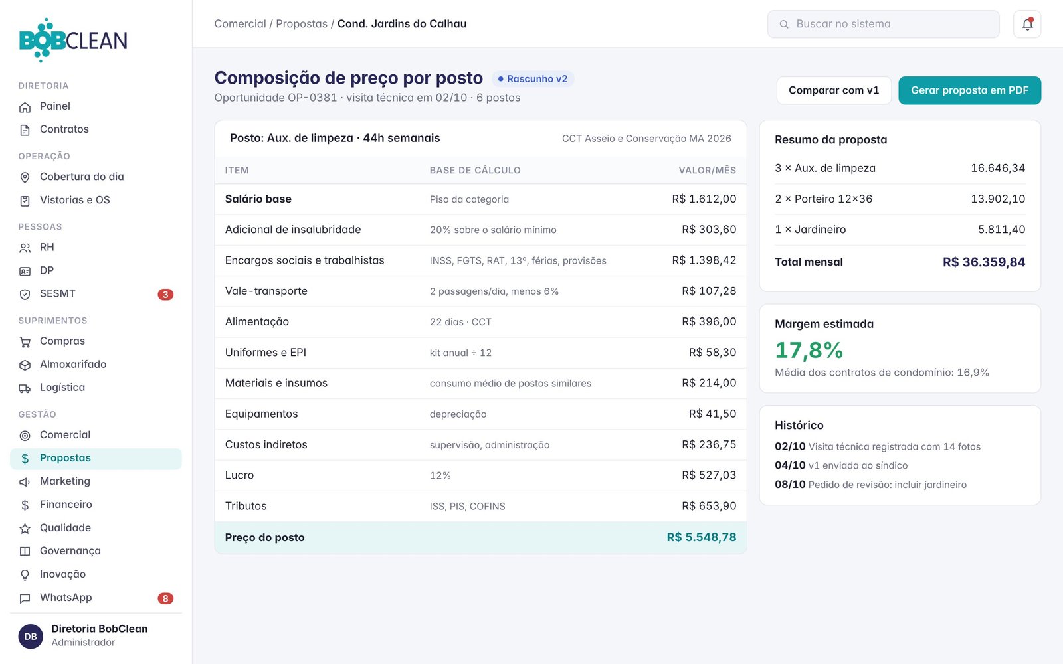Image resolution: width=1063 pixels, height=664 pixels.
Task: Select the Salário base row
Action: click(x=480, y=199)
